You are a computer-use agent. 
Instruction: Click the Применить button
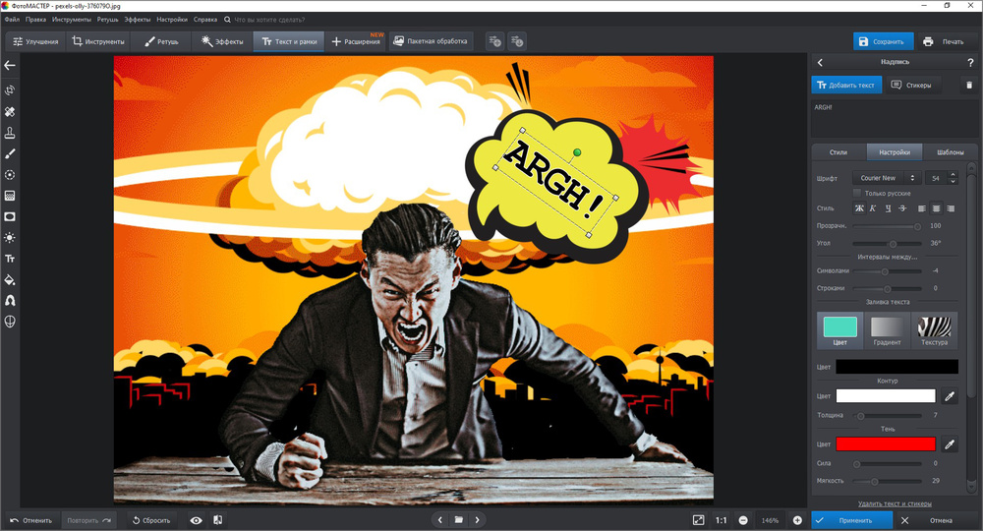[852, 520]
